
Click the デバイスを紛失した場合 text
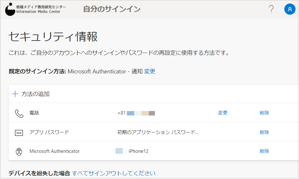(x=40, y=173)
